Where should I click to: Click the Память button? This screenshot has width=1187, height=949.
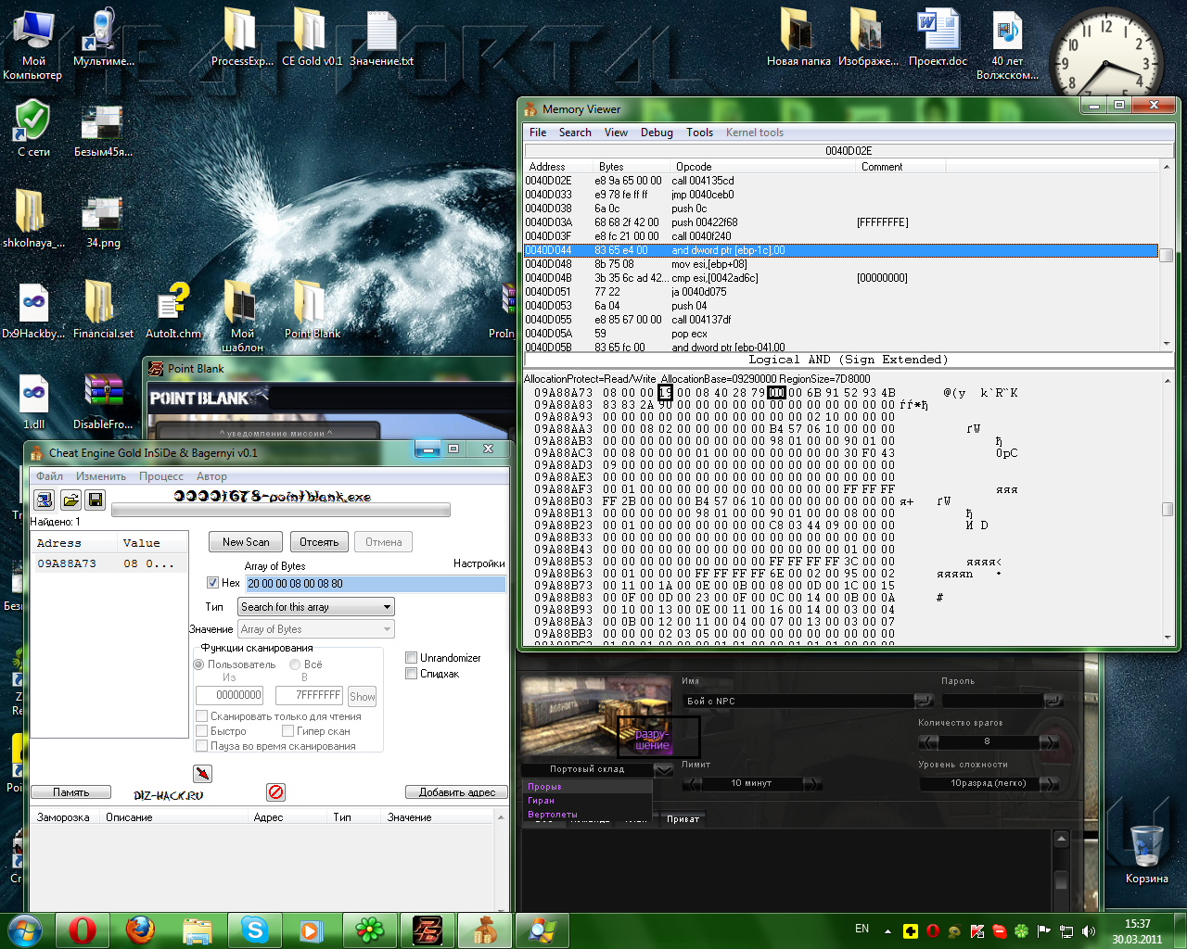[70, 792]
